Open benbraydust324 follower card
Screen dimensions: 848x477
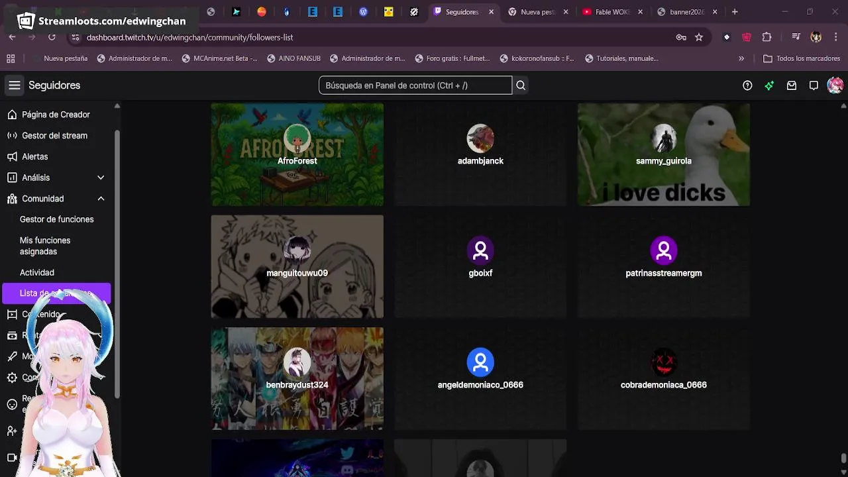click(x=297, y=378)
